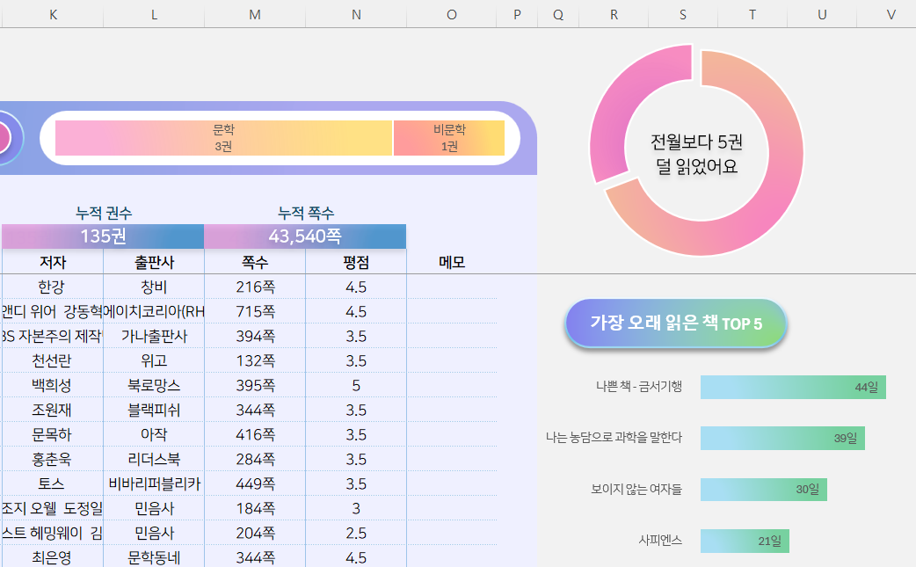Select the 비문학 1권 segment of the genre bar
Image resolution: width=916 pixels, height=567 pixels.
[x=448, y=138]
